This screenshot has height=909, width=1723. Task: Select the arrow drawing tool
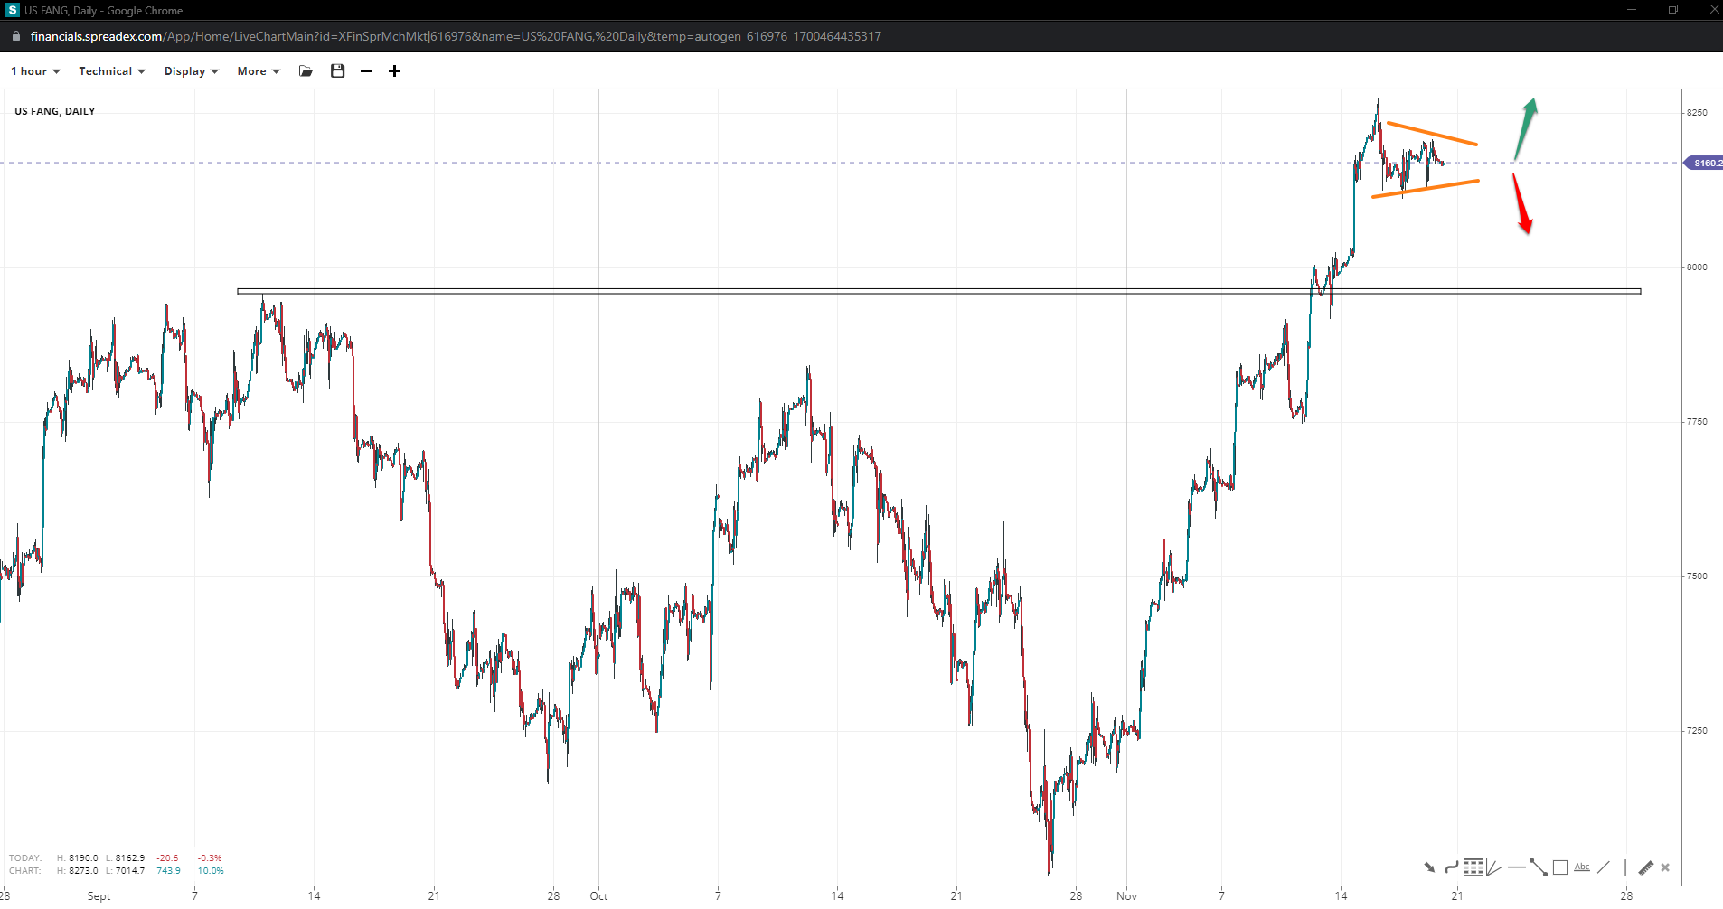[x=1429, y=867]
